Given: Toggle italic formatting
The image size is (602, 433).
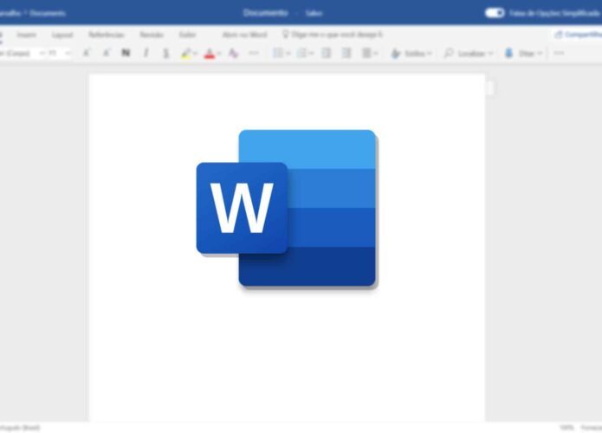Looking at the screenshot, I should [x=146, y=53].
